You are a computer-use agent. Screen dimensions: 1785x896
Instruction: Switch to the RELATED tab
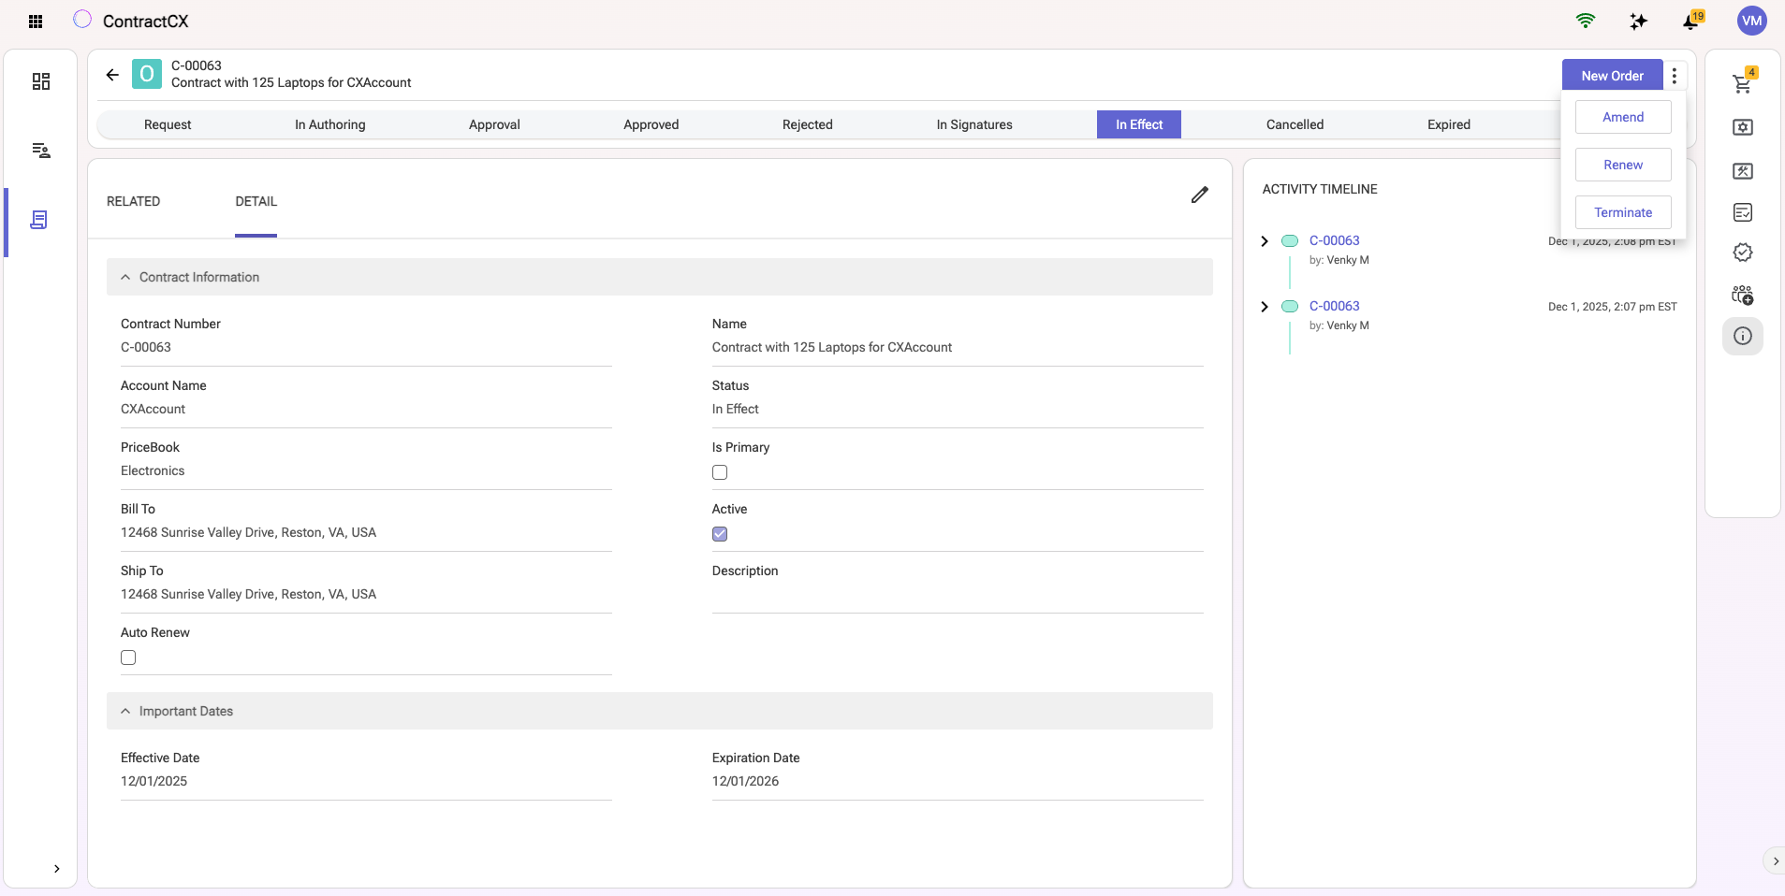point(133,201)
